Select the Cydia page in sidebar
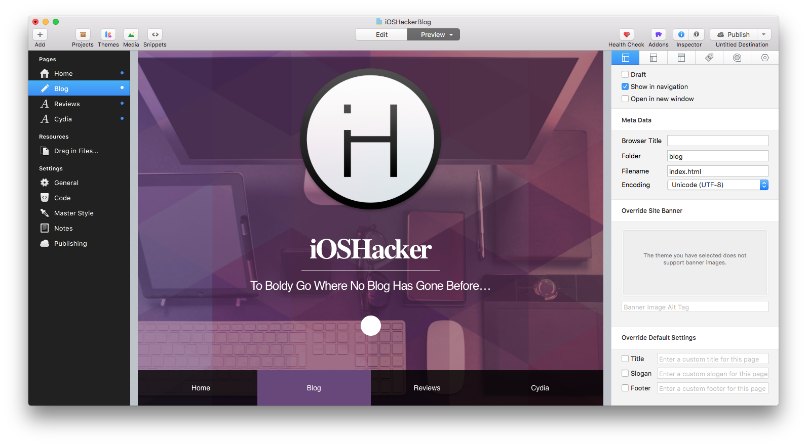This screenshot has width=807, height=446. pos(79,119)
